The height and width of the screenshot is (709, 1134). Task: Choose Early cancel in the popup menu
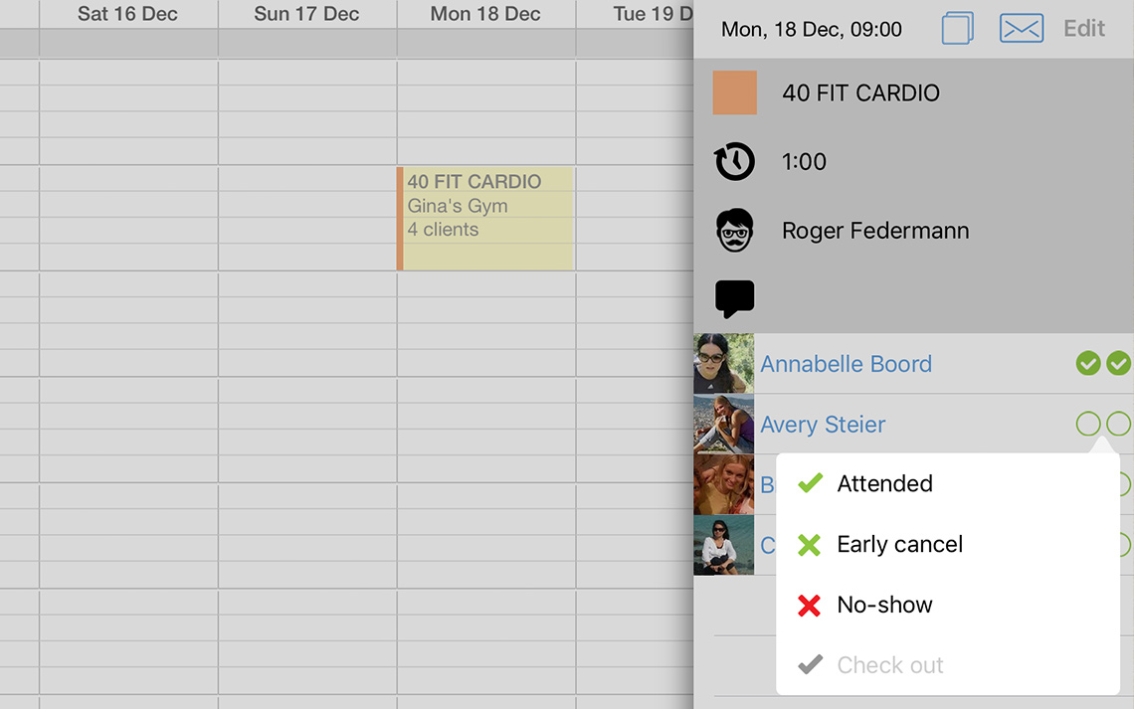coord(899,544)
